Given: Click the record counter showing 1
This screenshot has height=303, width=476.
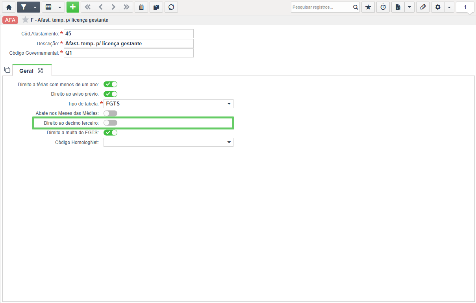Looking at the screenshot, I should [x=465, y=7].
